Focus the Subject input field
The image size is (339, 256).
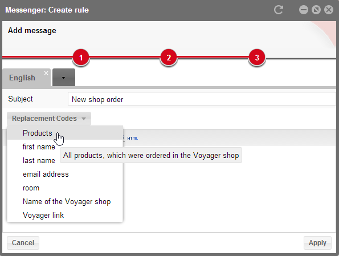[202, 99]
